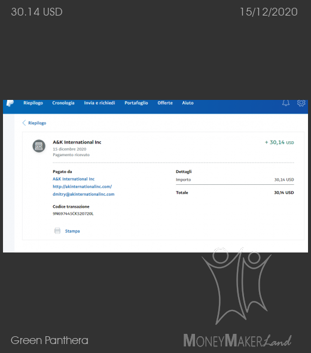Click the Pagato da section heading
The height and width of the screenshot is (353, 311).
tap(62, 172)
